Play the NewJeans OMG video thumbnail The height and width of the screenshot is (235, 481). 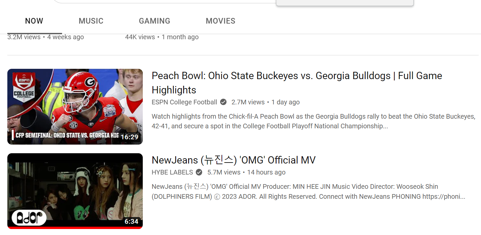pyautogui.click(x=75, y=191)
